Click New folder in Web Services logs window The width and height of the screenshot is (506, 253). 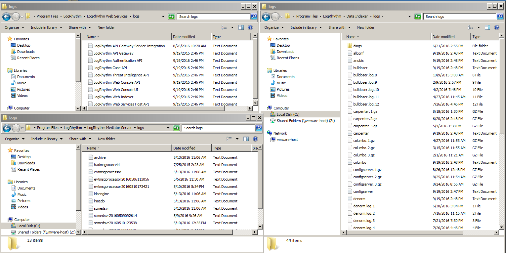(106, 27)
